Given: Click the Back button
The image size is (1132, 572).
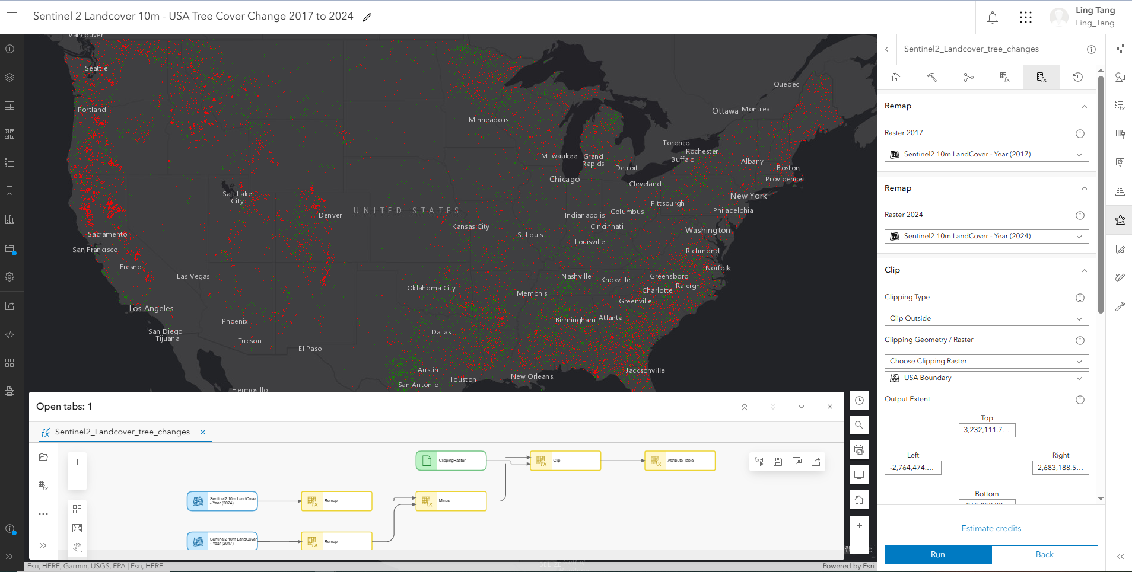Looking at the screenshot, I should pos(1045,555).
